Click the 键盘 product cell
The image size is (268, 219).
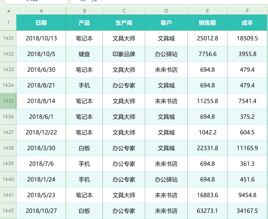pyautogui.click(x=84, y=54)
